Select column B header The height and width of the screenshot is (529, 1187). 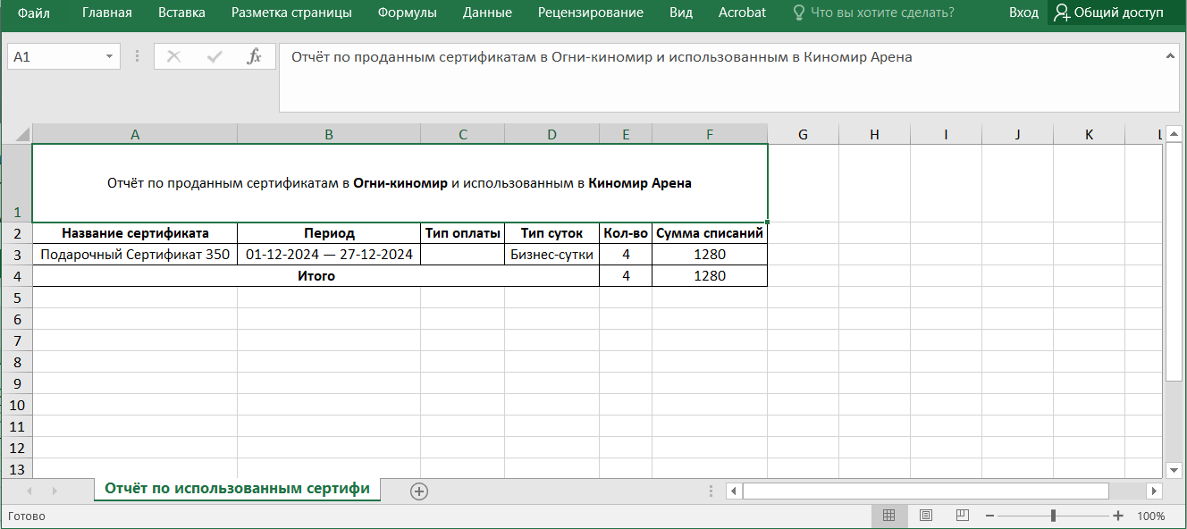pos(329,134)
